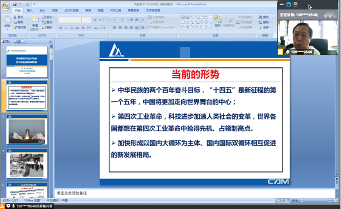Close the slide thumbnails pane
Screen dimensions: 341x209
pos(50,41)
